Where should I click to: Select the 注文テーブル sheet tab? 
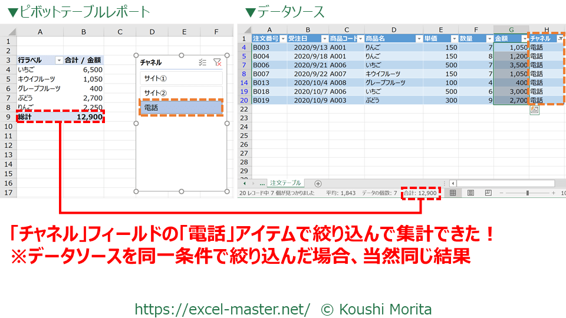[285, 183]
